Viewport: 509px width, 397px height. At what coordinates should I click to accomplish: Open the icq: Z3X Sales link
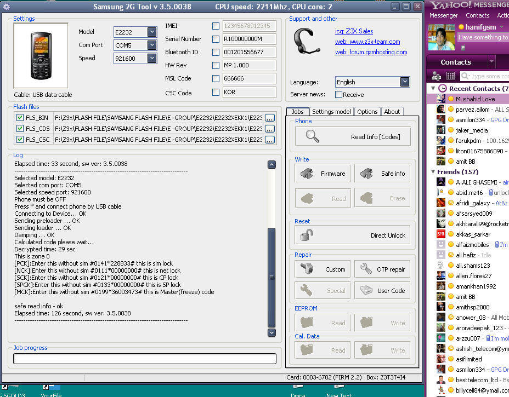(354, 31)
